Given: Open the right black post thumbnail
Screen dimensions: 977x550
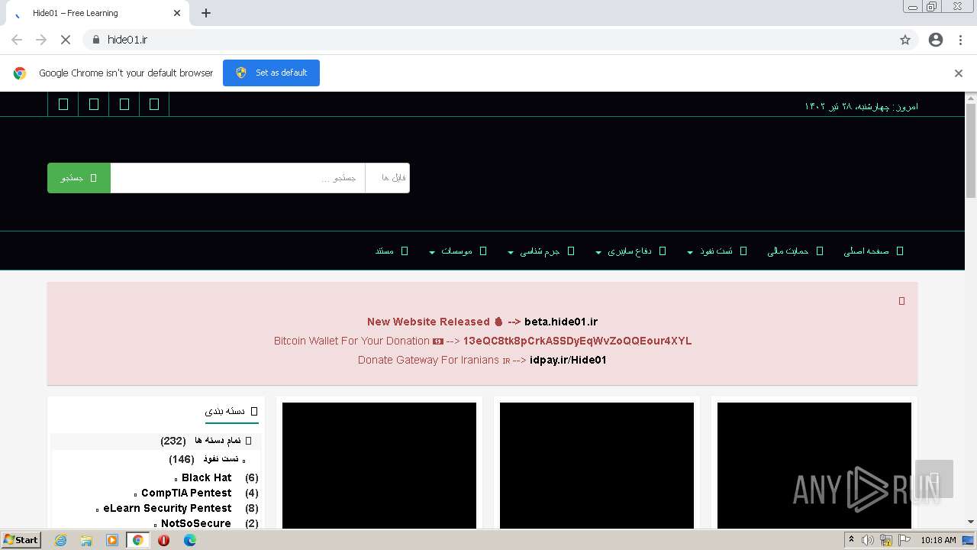Looking at the screenshot, I should (x=814, y=465).
